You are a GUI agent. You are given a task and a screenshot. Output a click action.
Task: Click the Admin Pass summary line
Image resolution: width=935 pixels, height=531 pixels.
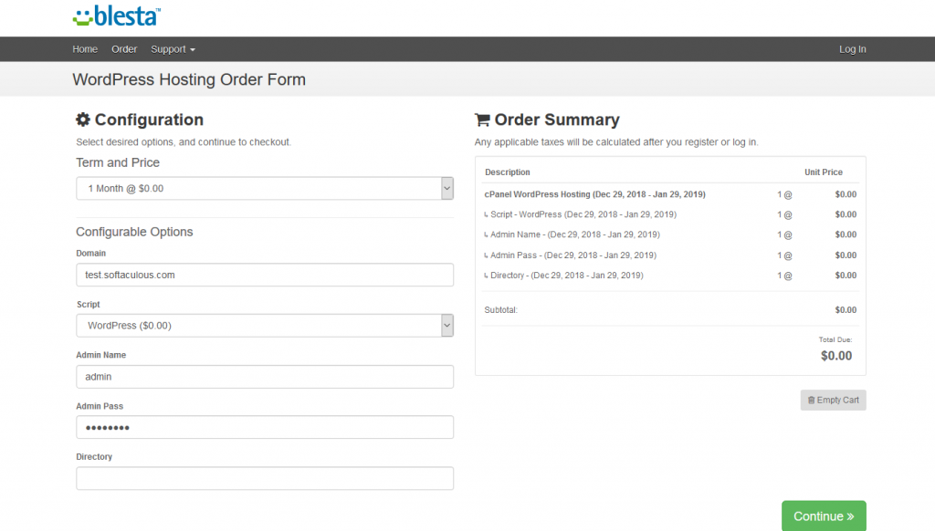[x=570, y=255]
